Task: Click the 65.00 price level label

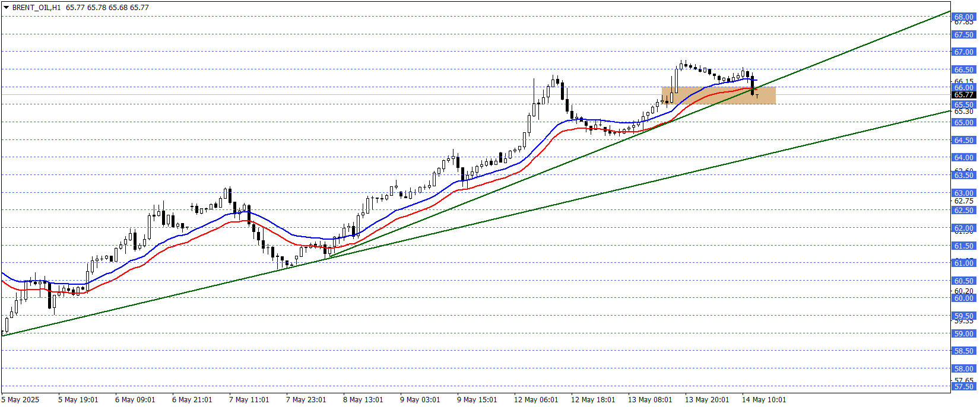Action: [963, 123]
